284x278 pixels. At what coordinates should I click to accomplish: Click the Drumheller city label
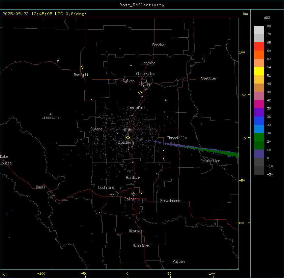tap(210, 161)
